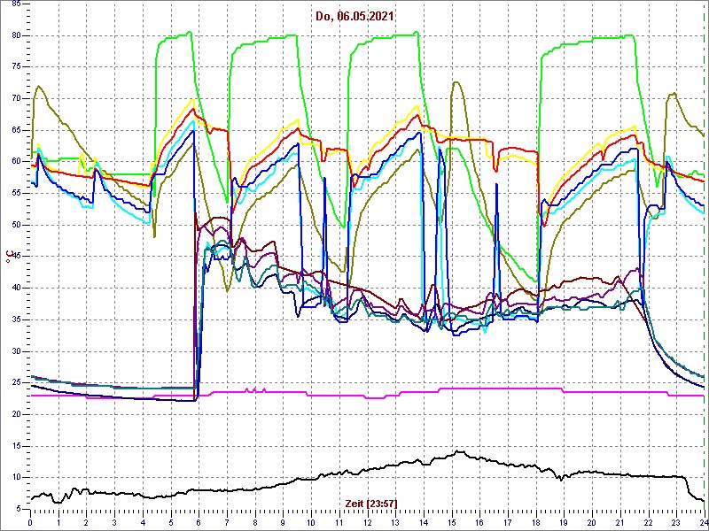Select hour '11' on the time axis
The height and width of the screenshot is (531, 709).
(339, 523)
